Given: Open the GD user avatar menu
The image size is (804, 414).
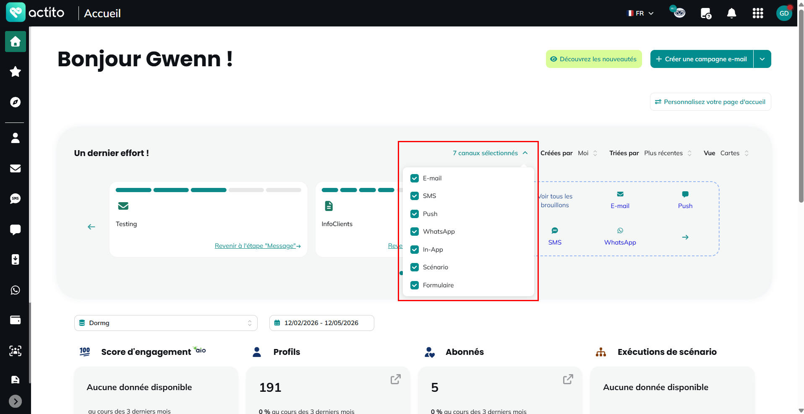Looking at the screenshot, I should (x=784, y=13).
